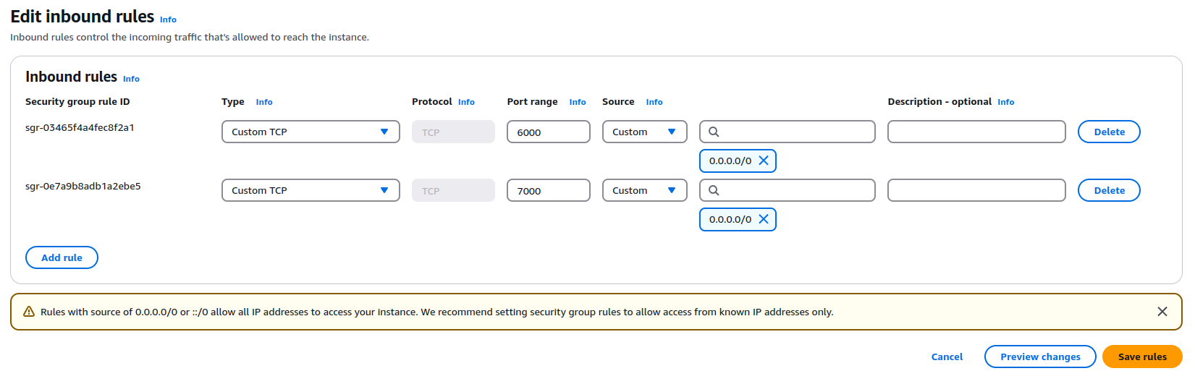Click source search field for port 6000 rule
Viewport: 1195px width, 384px height.
[787, 132]
